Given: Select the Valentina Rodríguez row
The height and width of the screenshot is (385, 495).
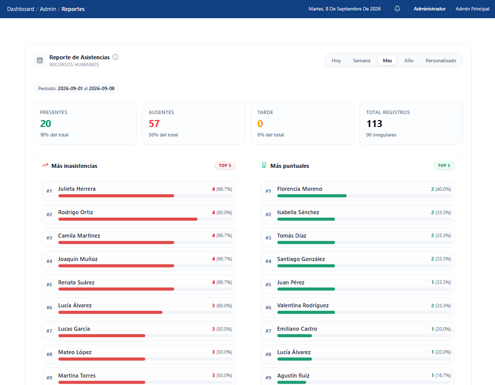Looking at the screenshot, I should [x=357, y=307].
